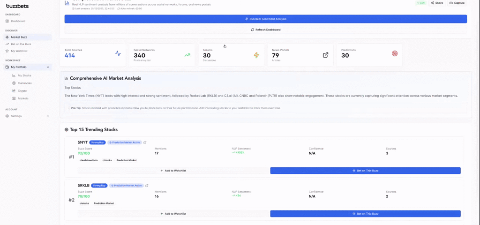Open $NYT external link icon
The image size is (480, 225).
coord(145,142)
